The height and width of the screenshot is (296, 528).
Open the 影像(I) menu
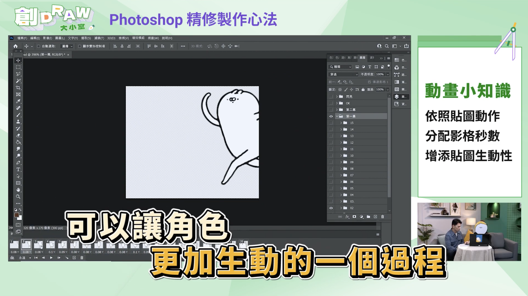click(47, 38)
